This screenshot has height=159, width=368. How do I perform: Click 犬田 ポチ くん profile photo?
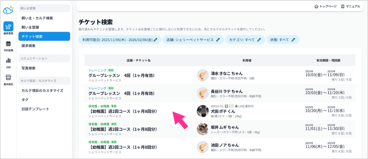[203, 111]
